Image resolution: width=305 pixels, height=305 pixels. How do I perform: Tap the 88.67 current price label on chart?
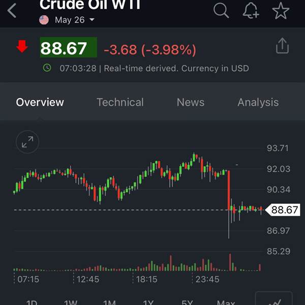(284, 209)
